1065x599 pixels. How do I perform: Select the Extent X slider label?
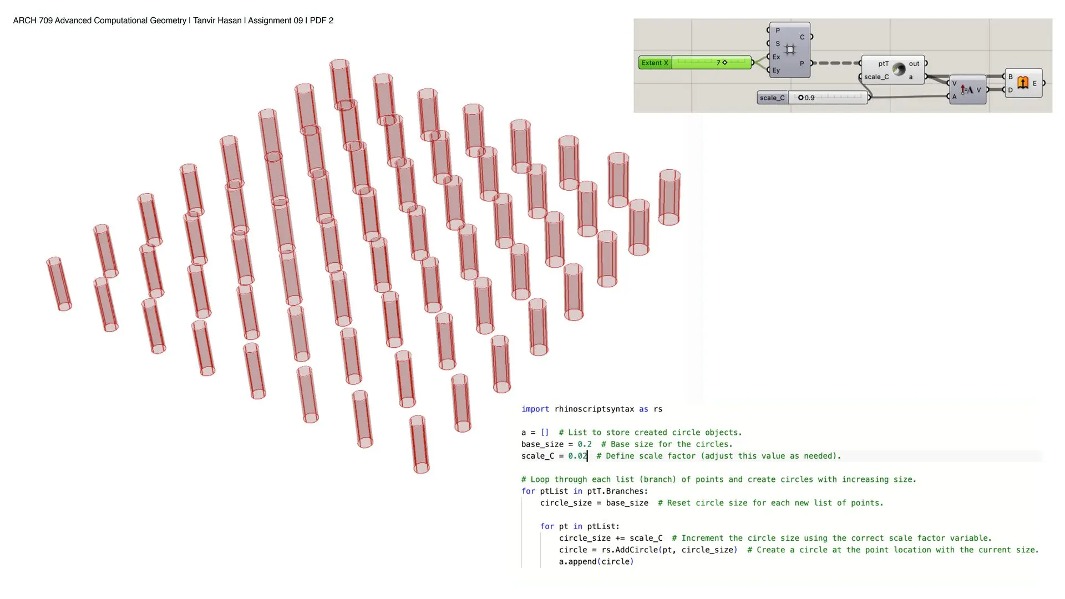click(655, 63)
